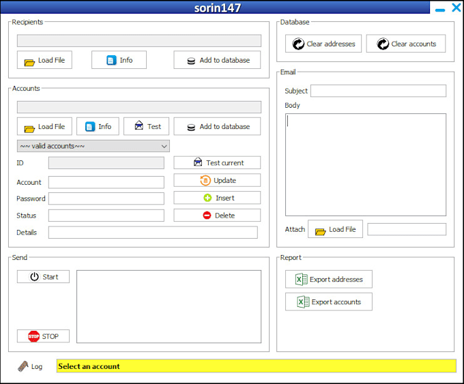
Task: Click the Update button
Action: [217, 180]
